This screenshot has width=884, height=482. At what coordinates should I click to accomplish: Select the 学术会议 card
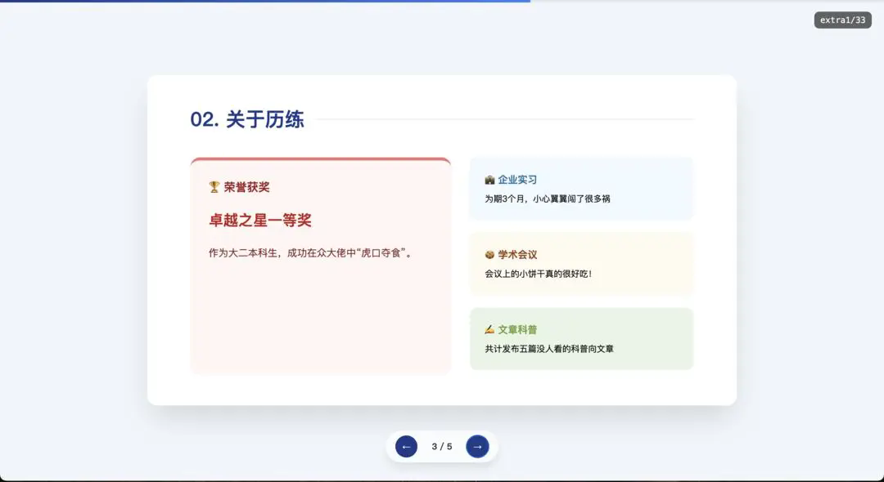(x=581, y=263)
